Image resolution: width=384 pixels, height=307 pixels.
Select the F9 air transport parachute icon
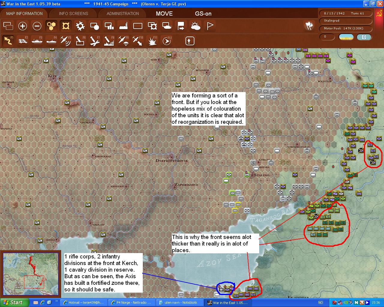[x=123, y=40]
